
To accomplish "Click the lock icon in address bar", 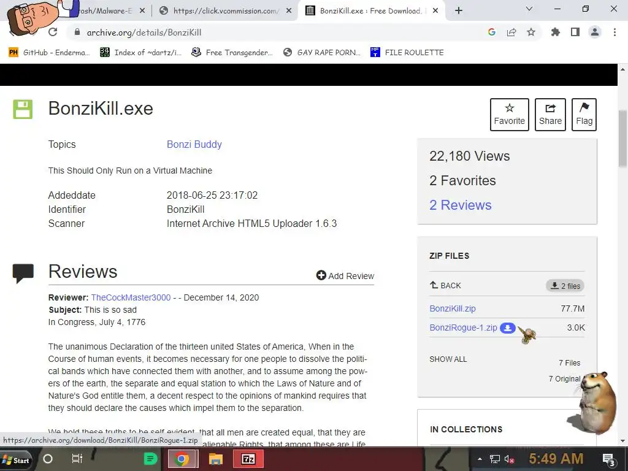I will [78, 33].
